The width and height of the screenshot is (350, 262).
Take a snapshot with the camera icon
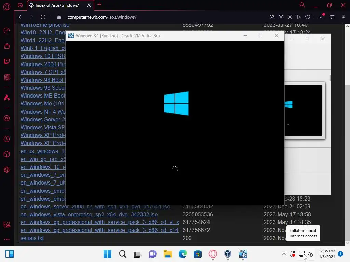point(281,17)
